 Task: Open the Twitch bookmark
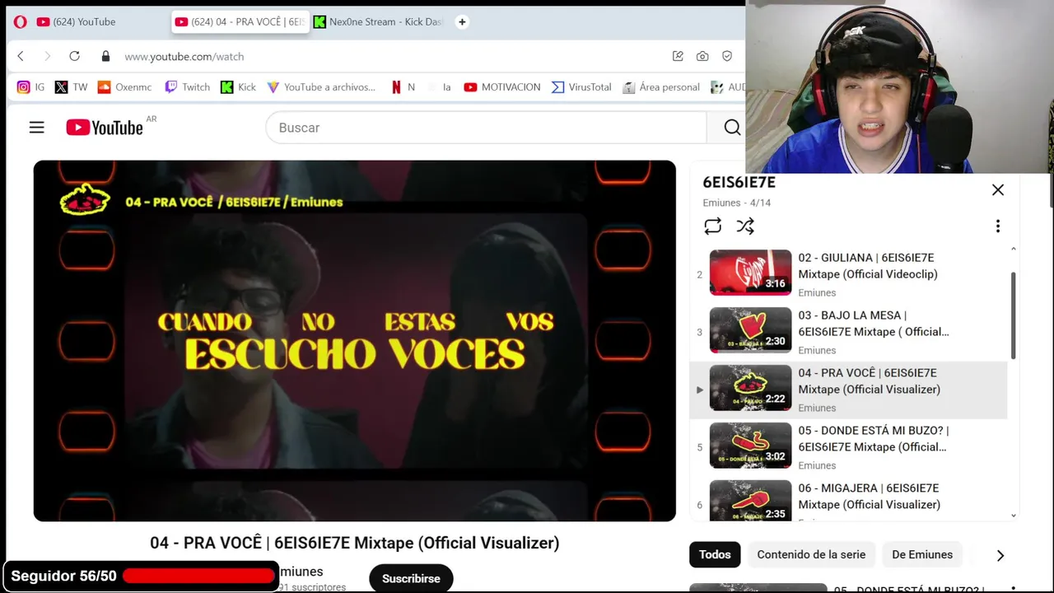[188, 86]
